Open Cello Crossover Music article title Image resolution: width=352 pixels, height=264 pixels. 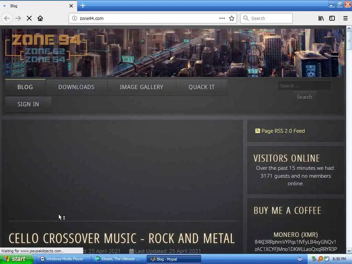(x=122, y=239)
